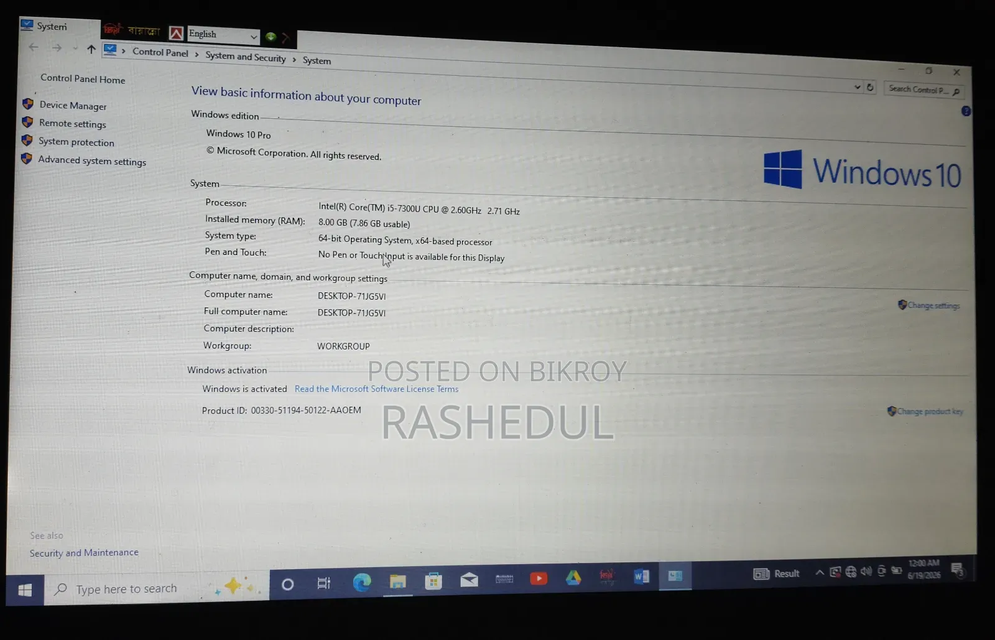Click the Back navigation arrow
The width and height of the screenshot is (995, 640).
tap(34, 47)
